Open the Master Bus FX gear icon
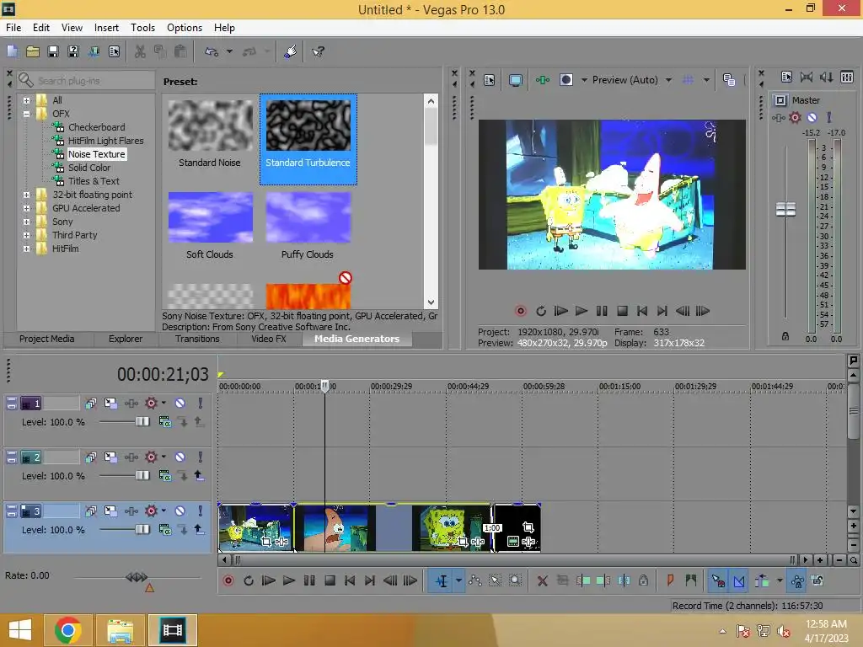 [795, 117]
